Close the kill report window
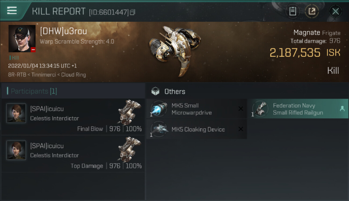Image resolution: width=349 pixels, height=201 pixels. click(x=335, y=11)
